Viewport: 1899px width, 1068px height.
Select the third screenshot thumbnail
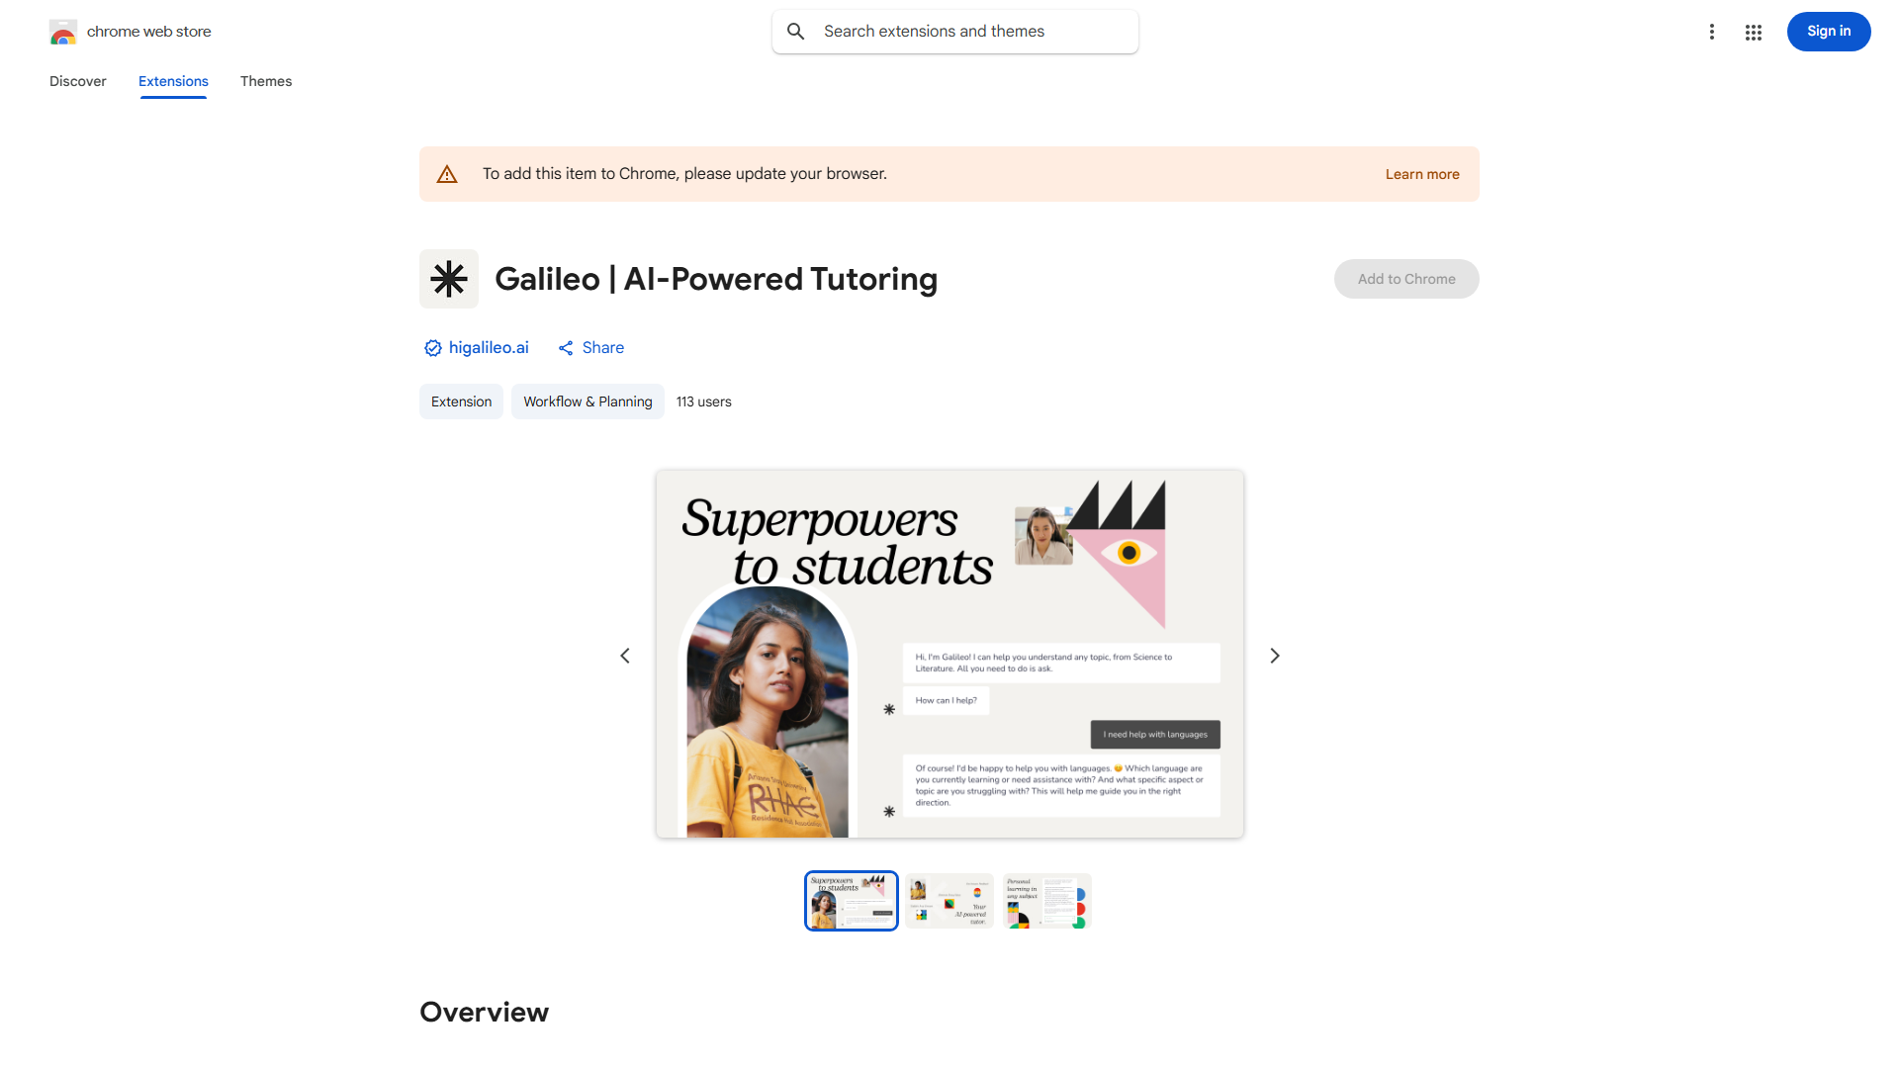(x=1047, y=901)
